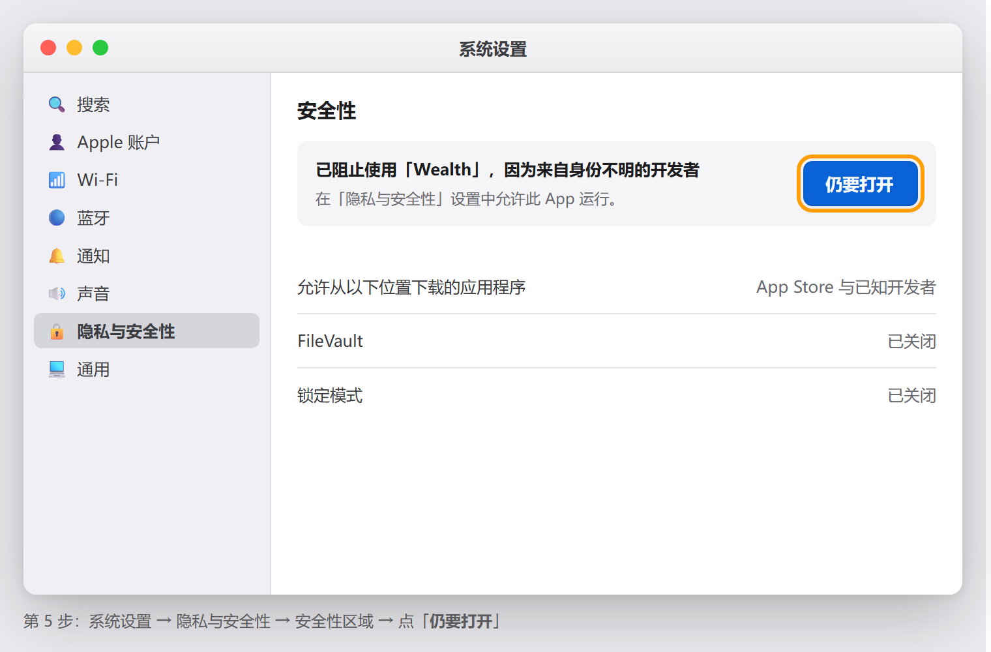Click the 通知 bell icon
The width and height of the screenshot is (991, 652).
pos(57,256)
